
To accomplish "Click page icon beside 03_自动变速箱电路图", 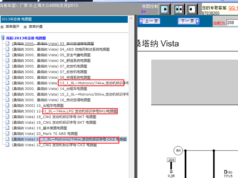I will pyautogui.click(x=7, y=43).
